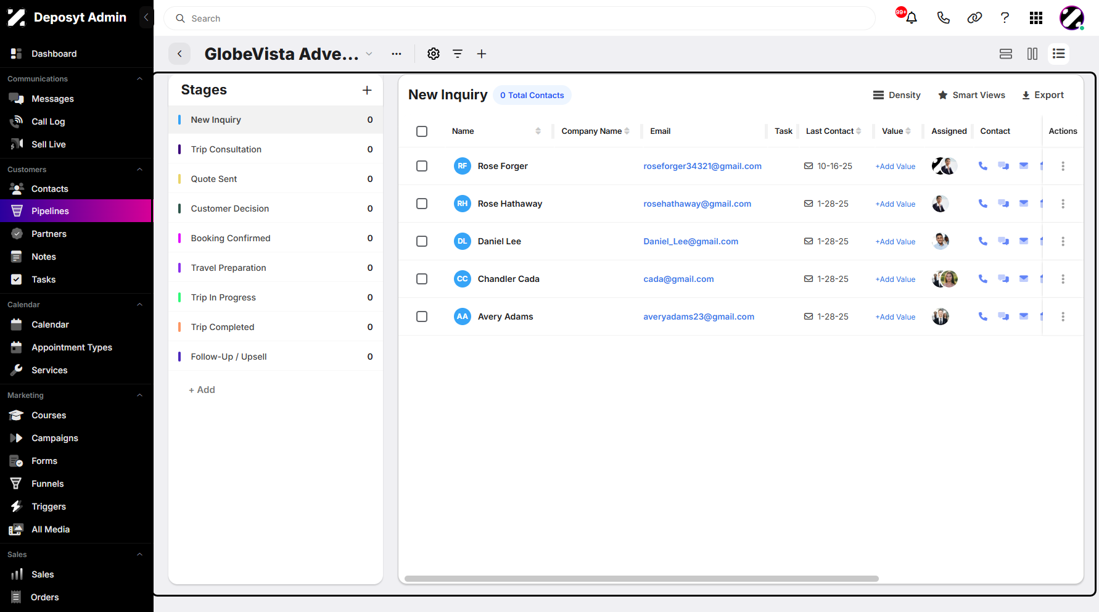Call Rose Forger using the phone icon
The width and height of the screenshot is (1099, 612).
pos(983,166)
